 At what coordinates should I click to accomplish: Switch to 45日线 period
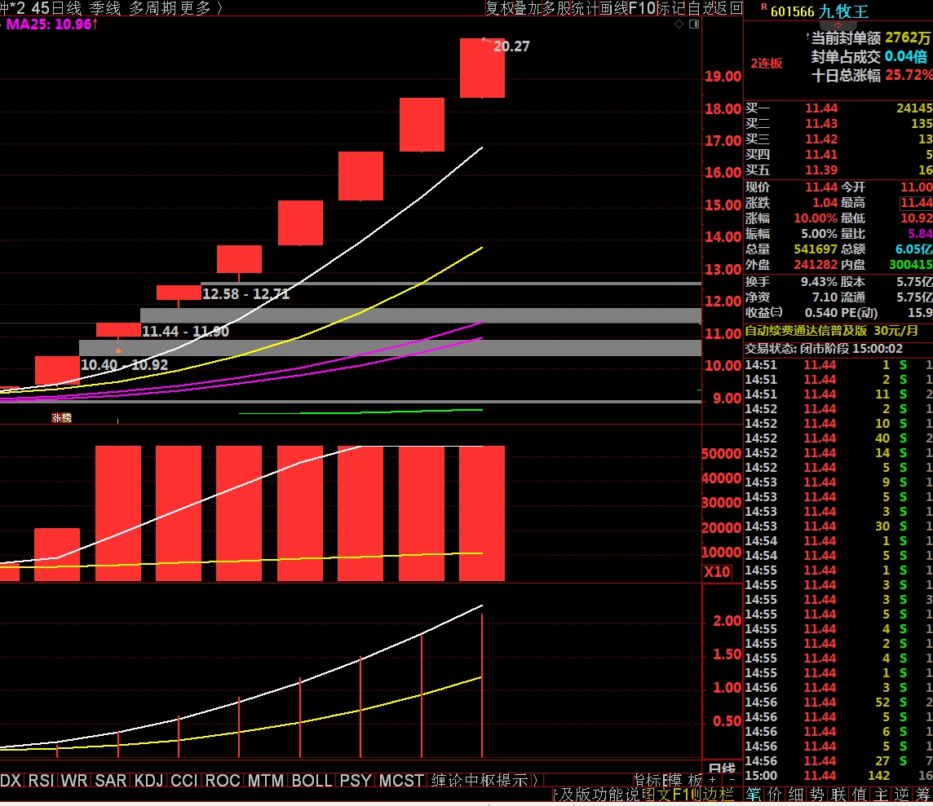(x=56, y=8)
